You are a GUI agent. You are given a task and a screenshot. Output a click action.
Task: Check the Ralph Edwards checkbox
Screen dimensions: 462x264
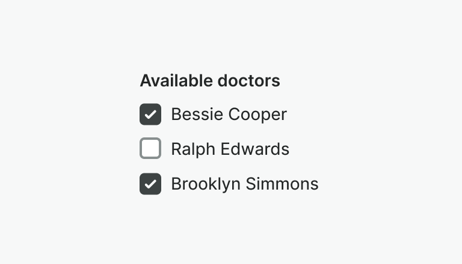coord(150,149)
